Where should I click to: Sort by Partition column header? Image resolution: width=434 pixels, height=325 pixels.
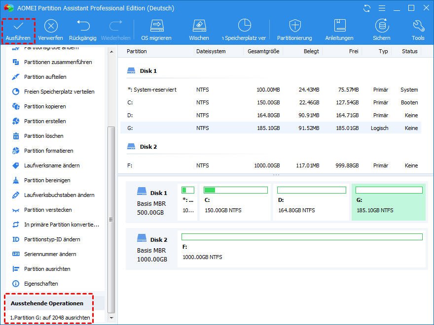(137, 51)
